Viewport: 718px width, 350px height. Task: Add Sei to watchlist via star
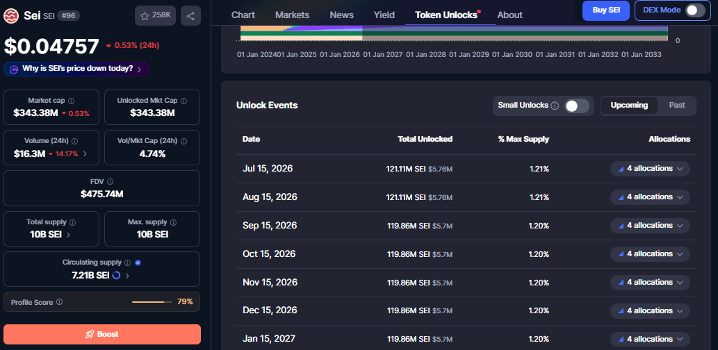pyautogui.click(x=155, y=16)
